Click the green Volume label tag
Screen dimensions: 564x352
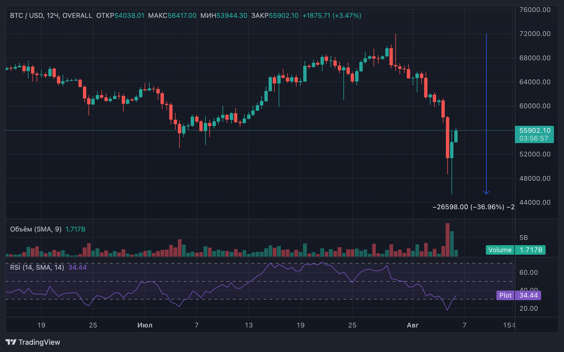tap(500, 250)
